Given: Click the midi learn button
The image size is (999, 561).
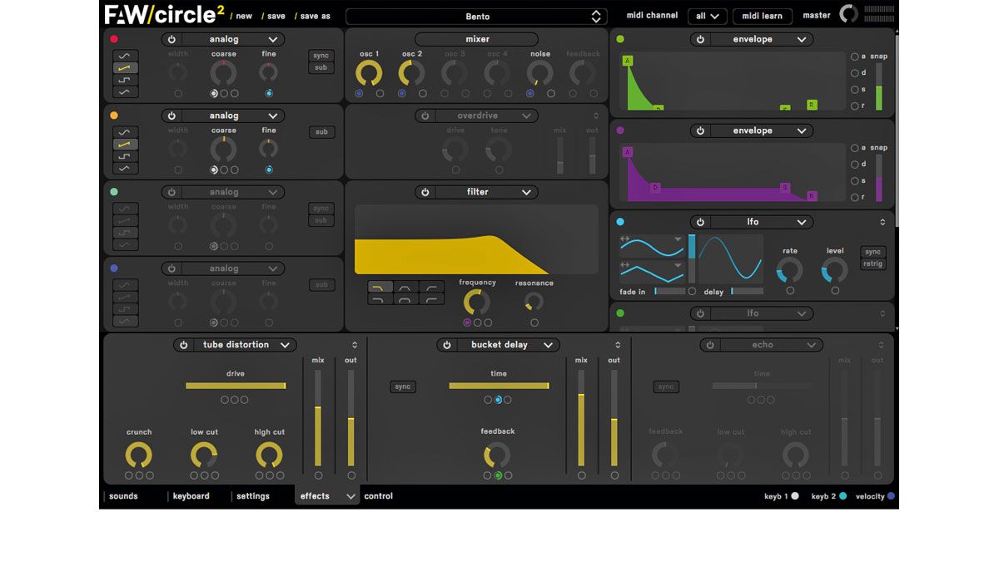Looking at the screenshot, I should pos(762,16).
